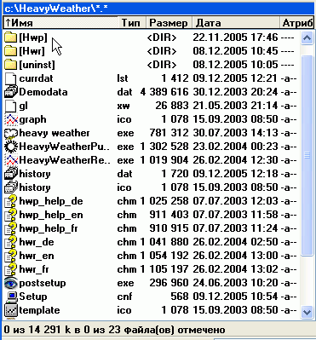The height and width of the screenshot is (340, 316).
Task: Select the HeavyWeatherPu.. file name
Action: 65,147
